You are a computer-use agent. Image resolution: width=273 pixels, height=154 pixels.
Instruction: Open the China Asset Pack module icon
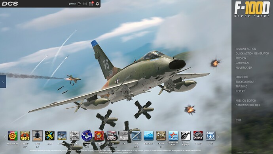pyautogui.click(x=173, y=136)
